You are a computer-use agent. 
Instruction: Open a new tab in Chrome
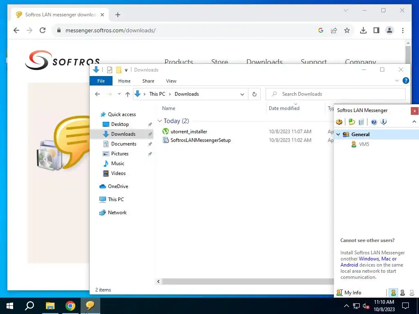coord(118,15)
